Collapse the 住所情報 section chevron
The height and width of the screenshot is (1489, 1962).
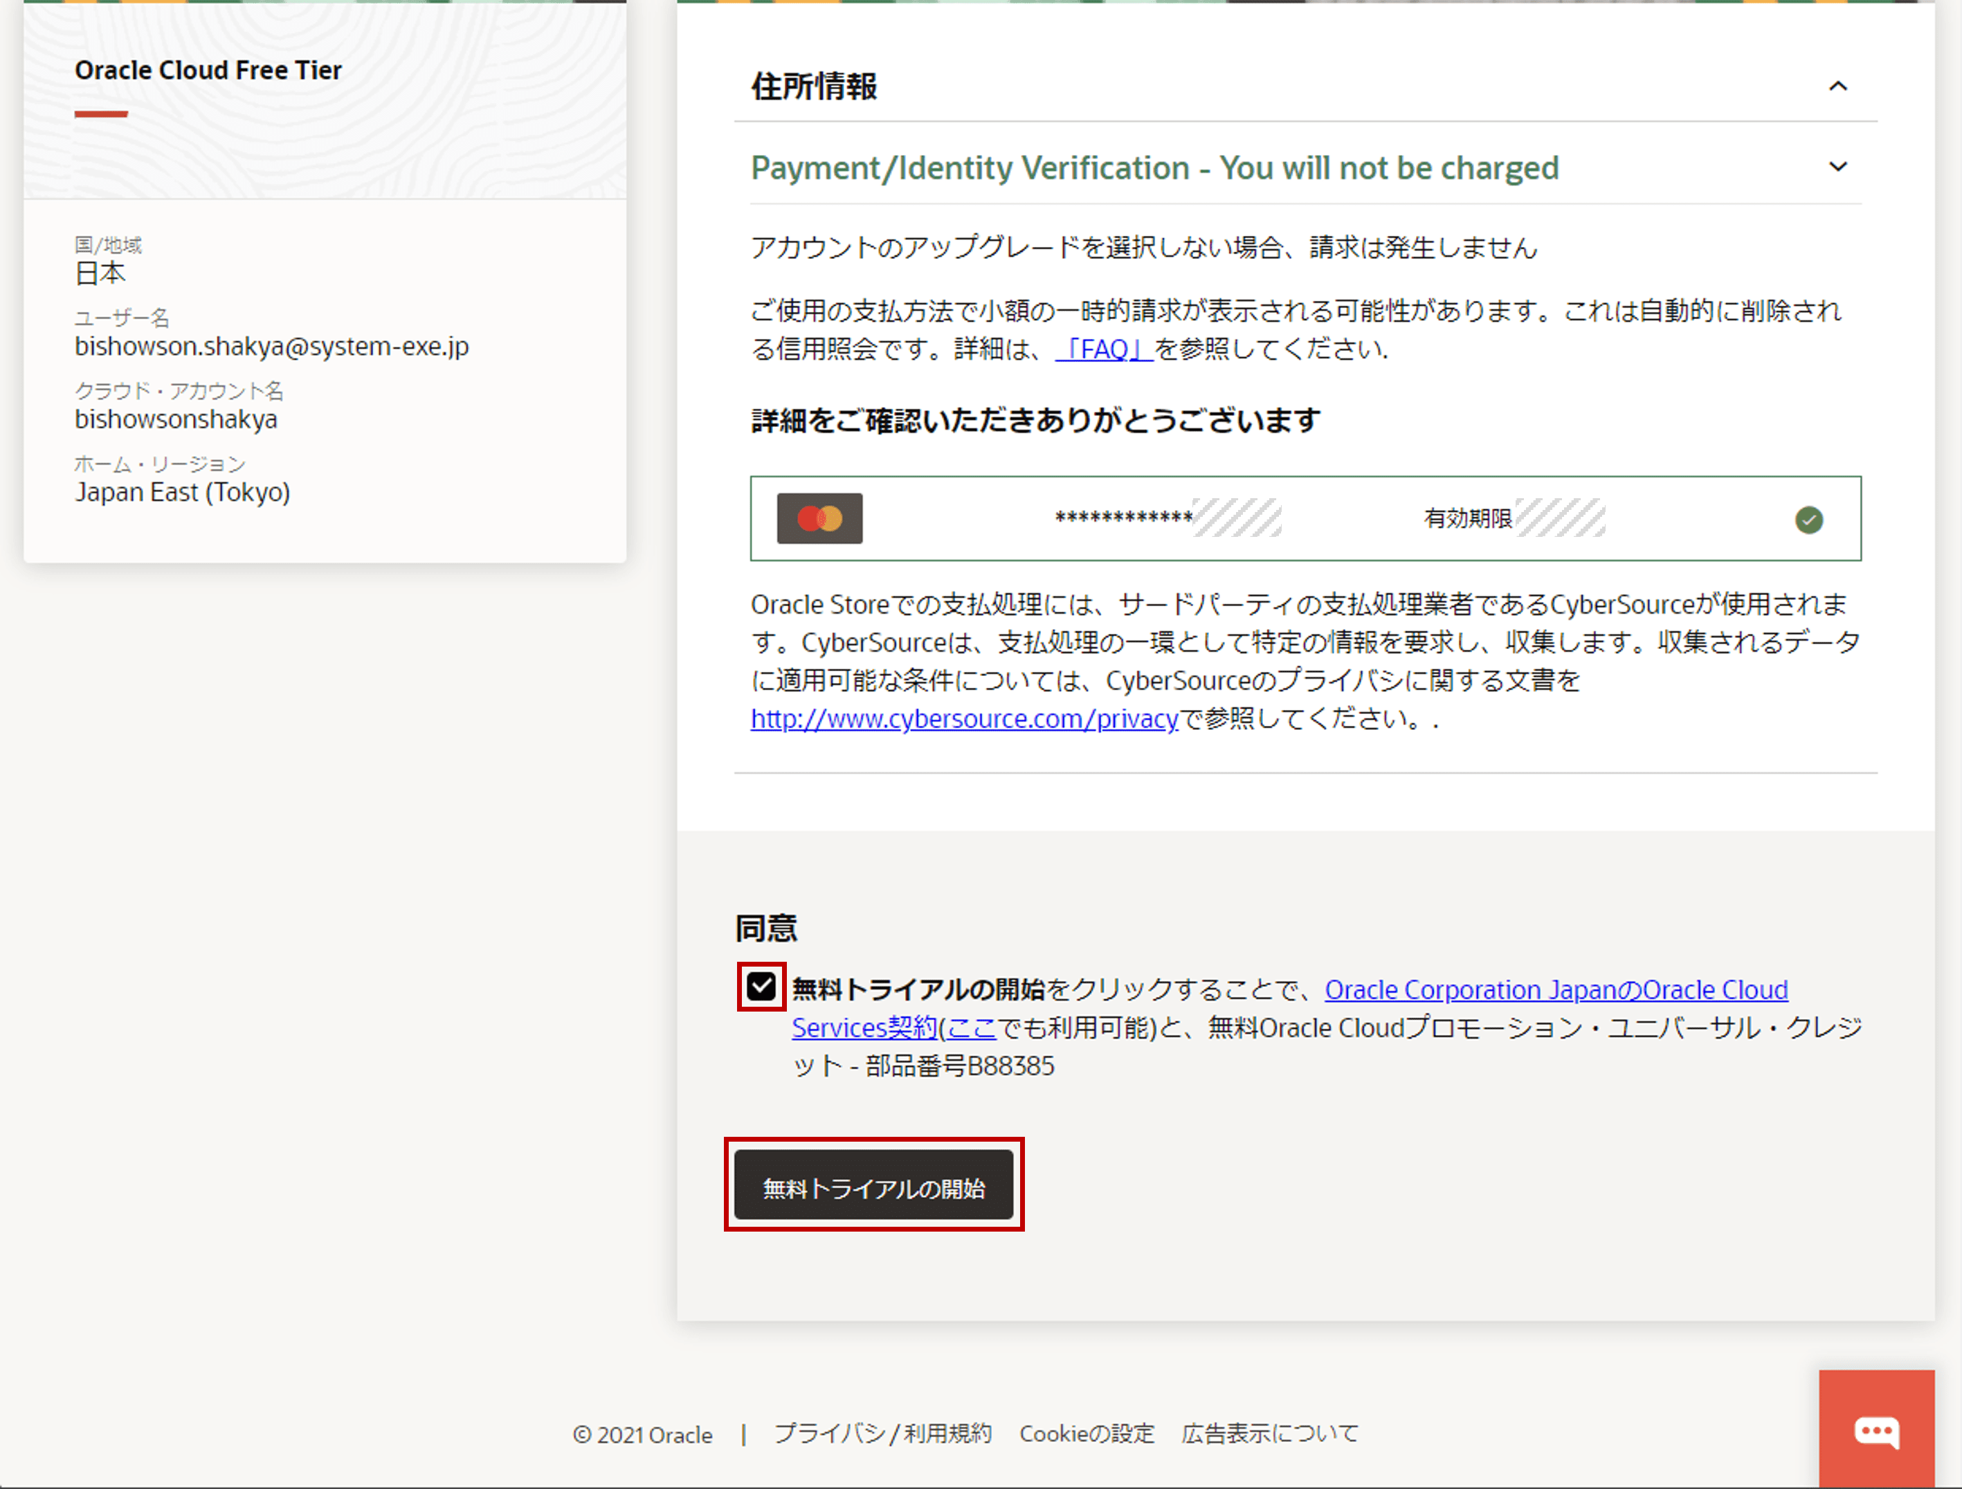(1838, 86)
